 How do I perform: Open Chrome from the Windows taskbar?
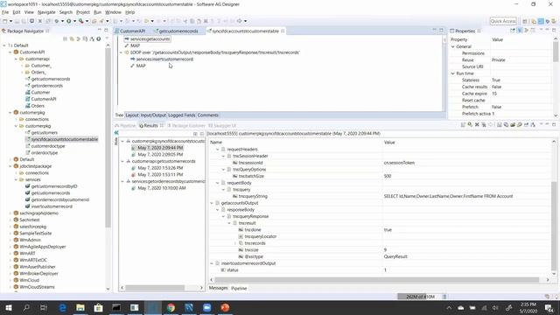coord(171,307)
